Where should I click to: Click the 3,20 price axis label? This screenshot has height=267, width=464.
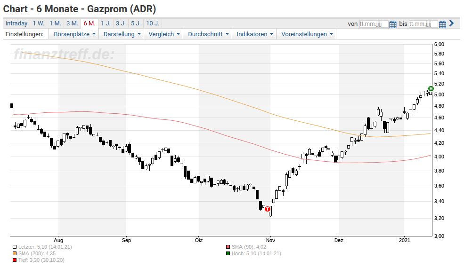439,218
